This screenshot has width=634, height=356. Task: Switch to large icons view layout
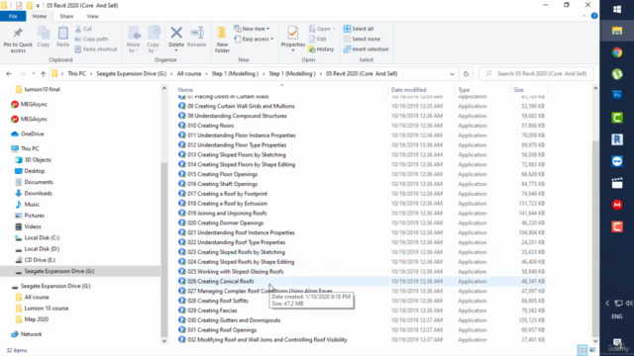592,349
